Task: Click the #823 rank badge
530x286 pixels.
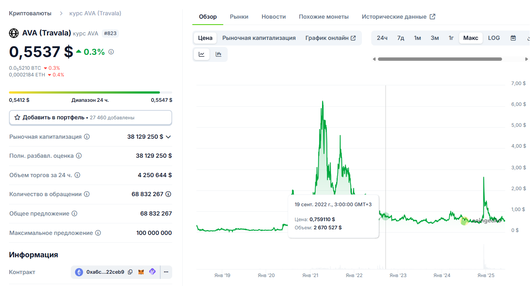Action: pyautogui.click(x=110, y=34)
